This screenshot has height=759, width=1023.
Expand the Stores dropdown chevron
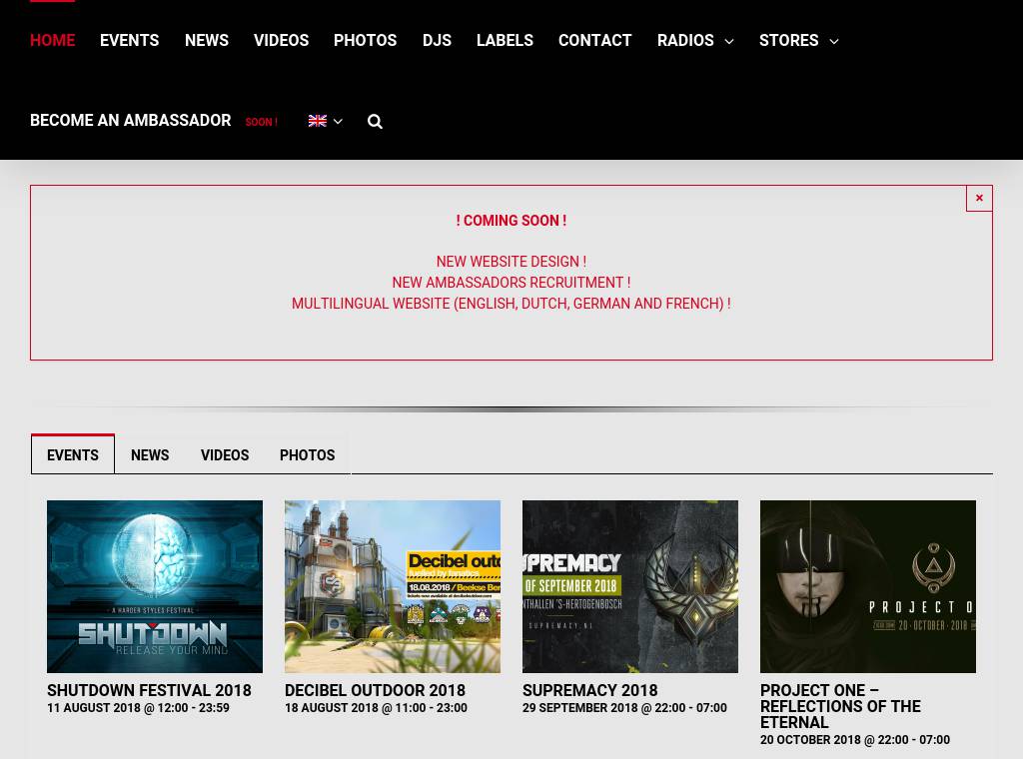tap(834, 41)
